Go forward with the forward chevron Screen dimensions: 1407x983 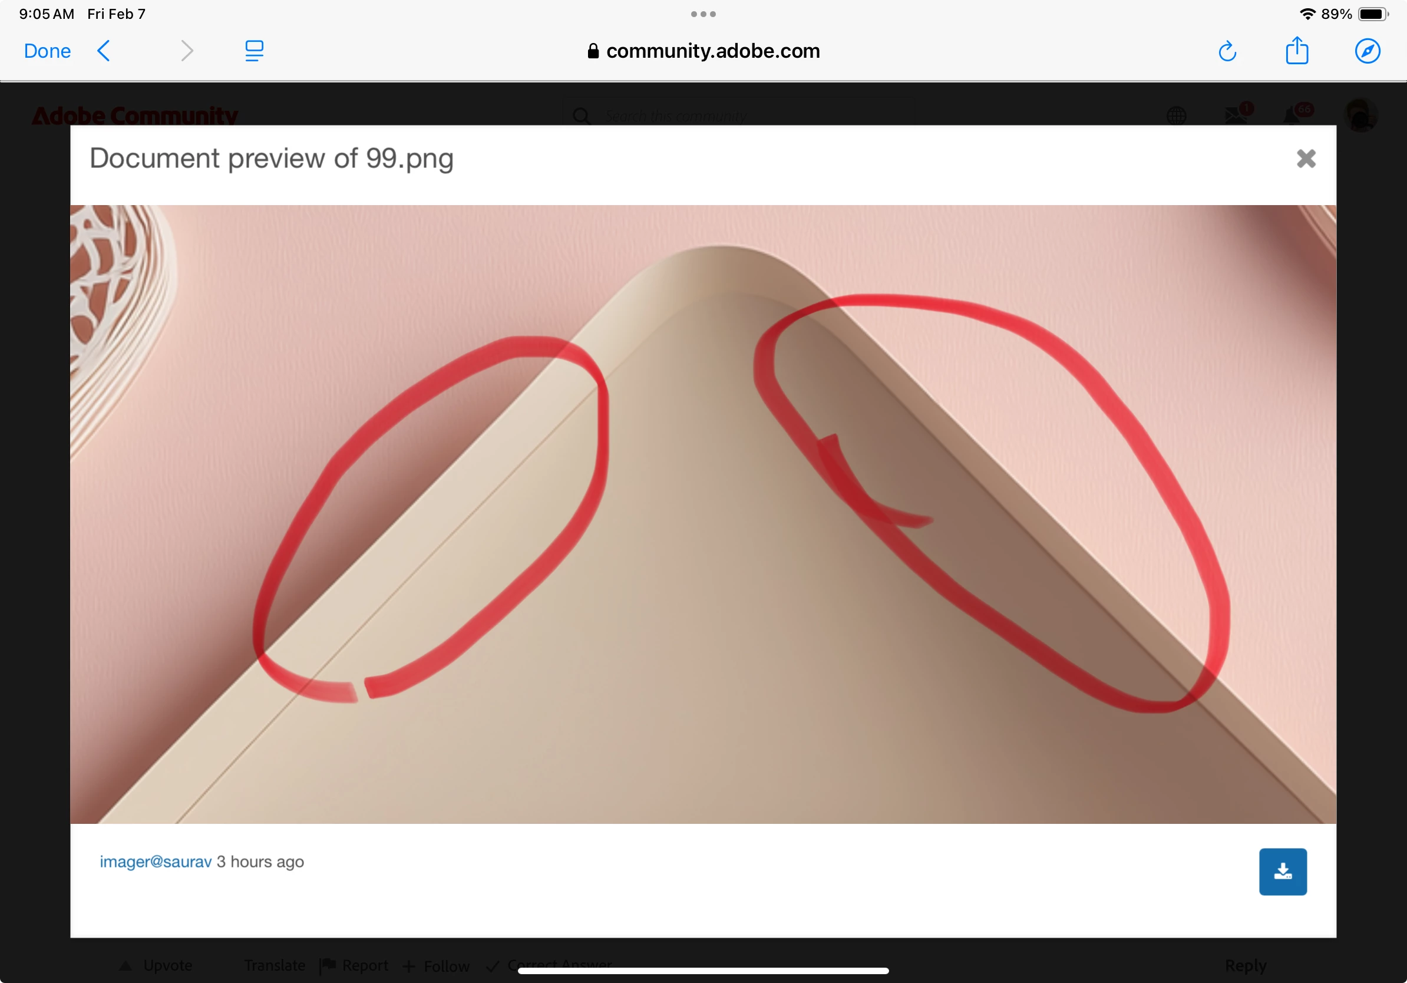187,51
